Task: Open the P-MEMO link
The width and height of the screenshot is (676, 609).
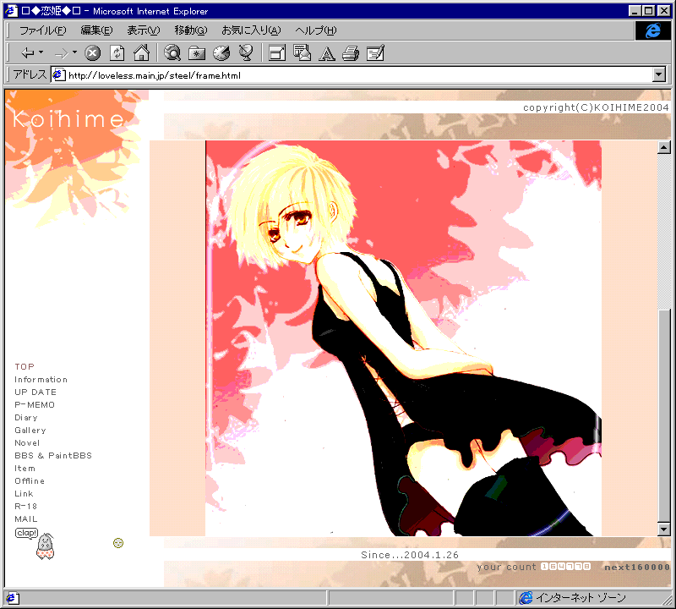Action: pyautogui.click(x=35, y=405)
